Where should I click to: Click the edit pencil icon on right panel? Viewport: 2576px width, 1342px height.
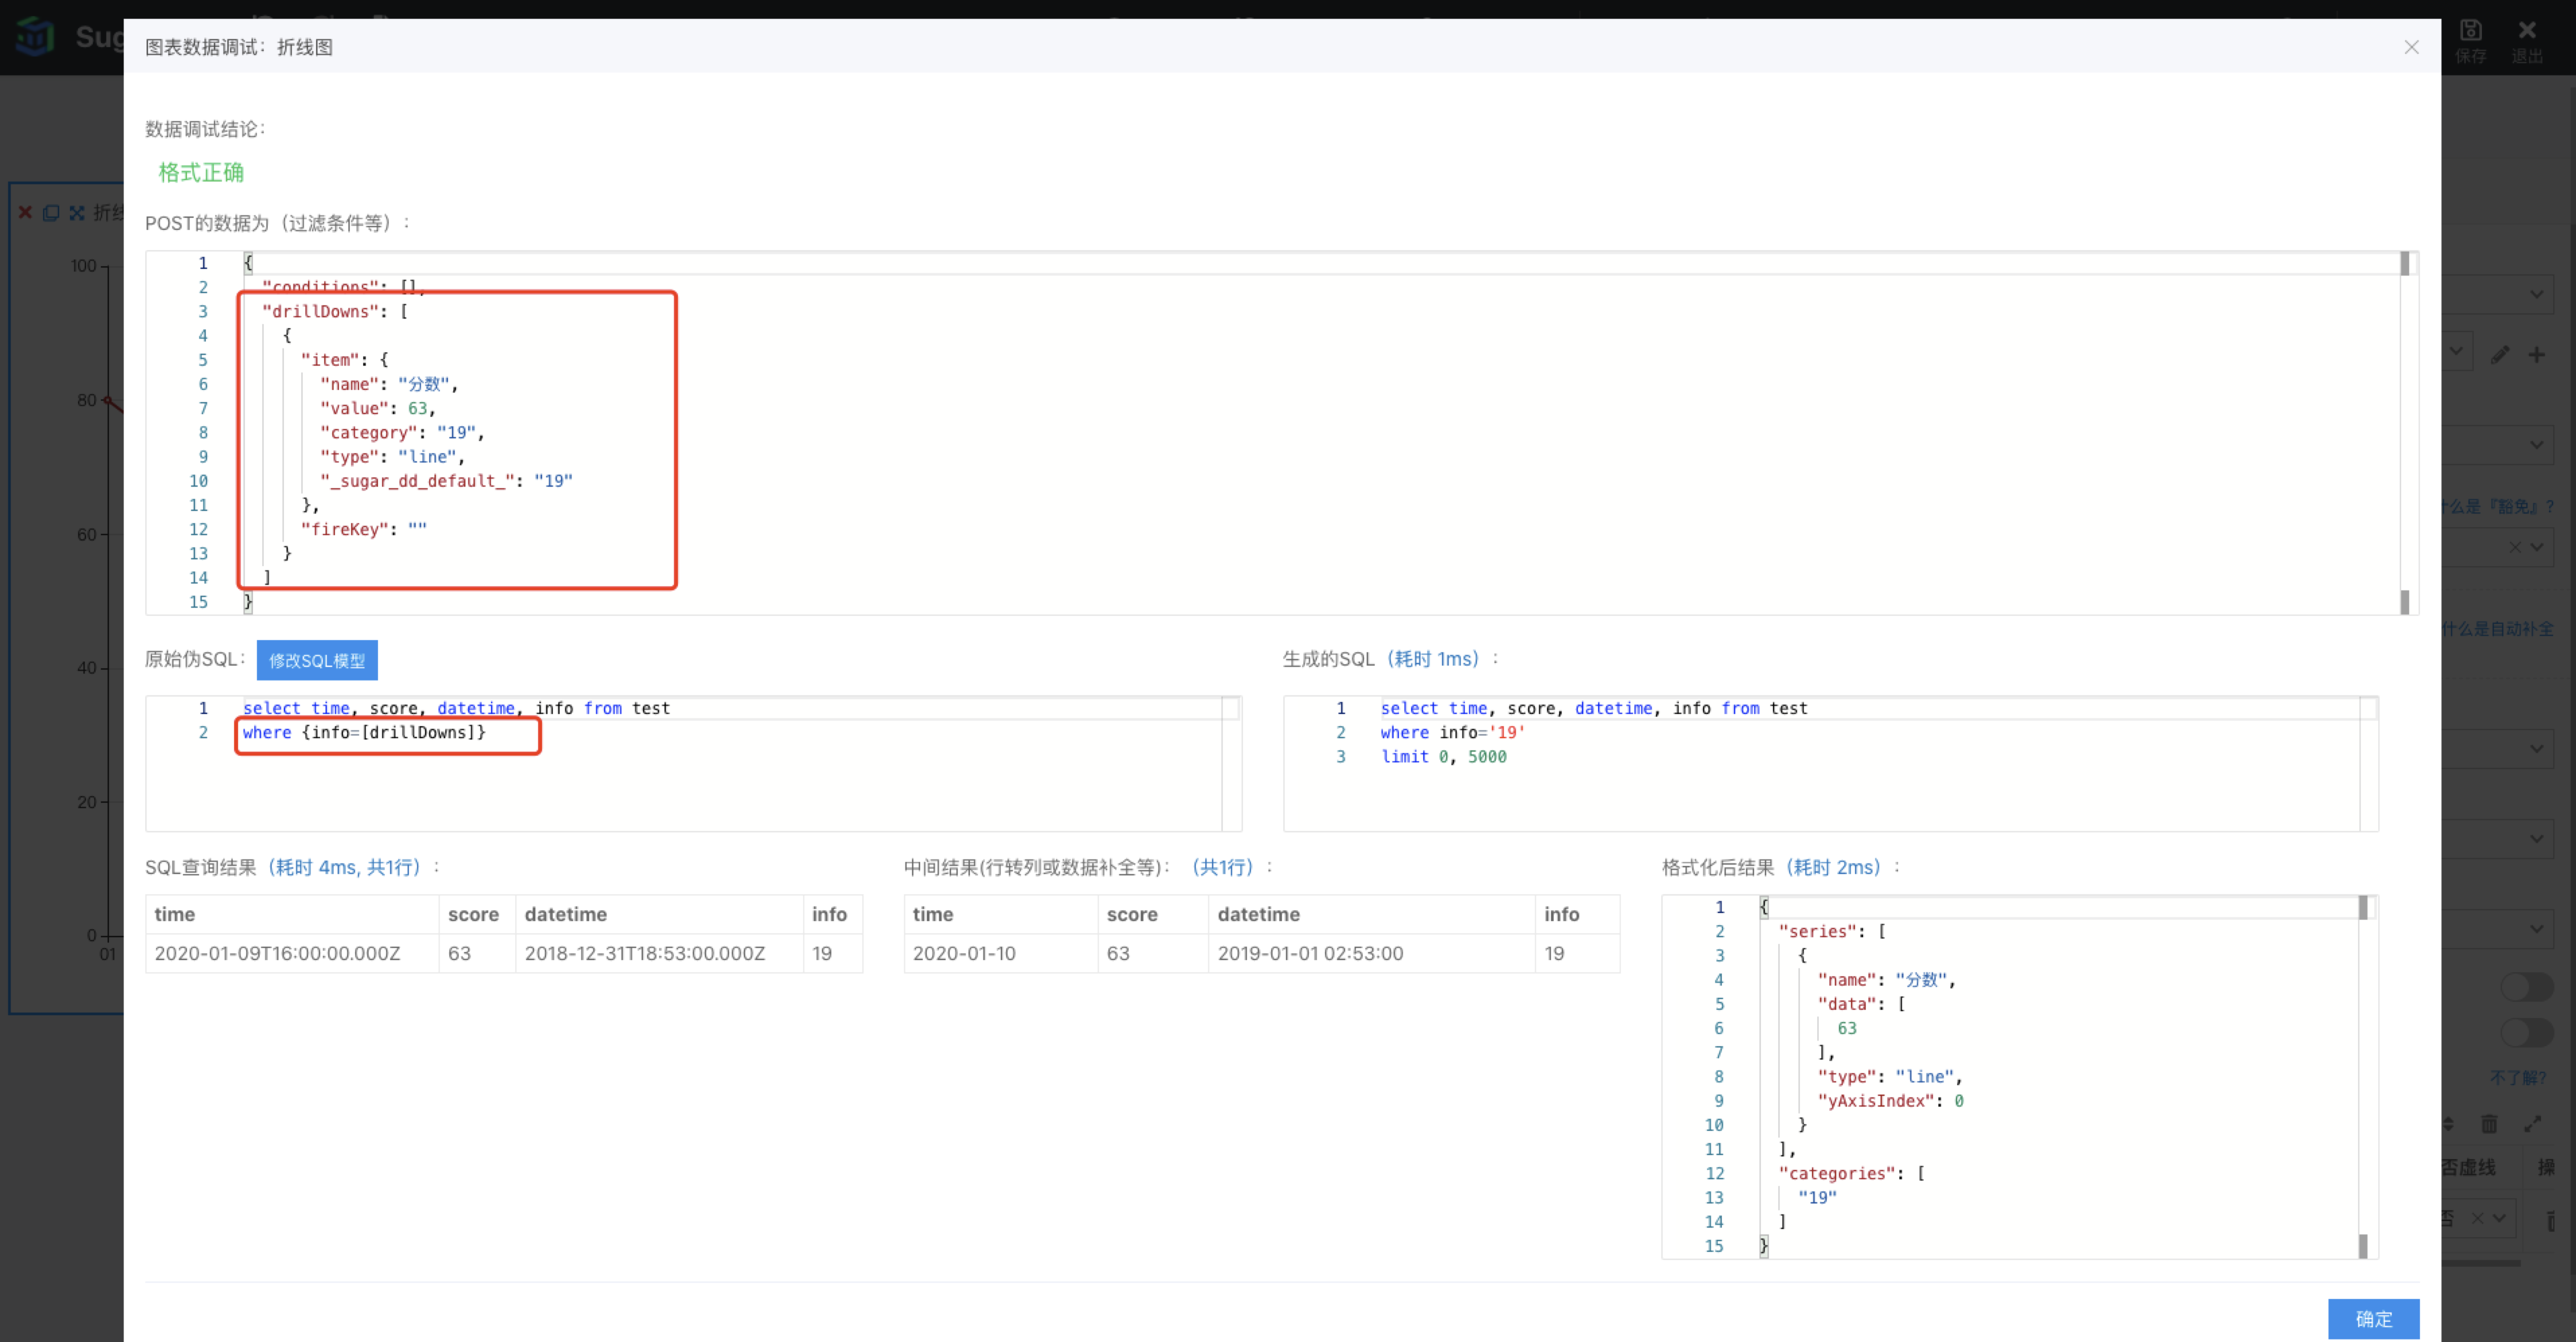coord(2499,354)
